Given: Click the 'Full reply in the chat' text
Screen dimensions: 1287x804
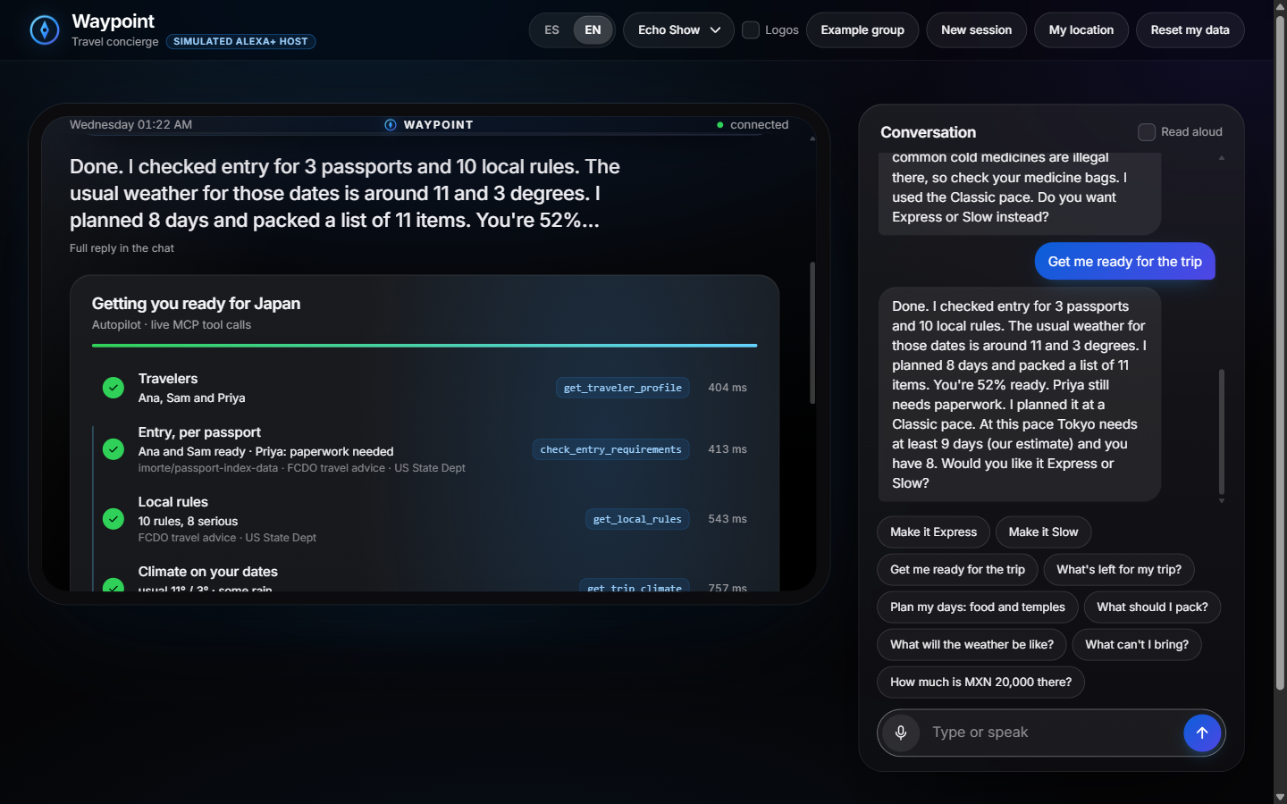Looking at the screenshot, I should click(122, 248).
